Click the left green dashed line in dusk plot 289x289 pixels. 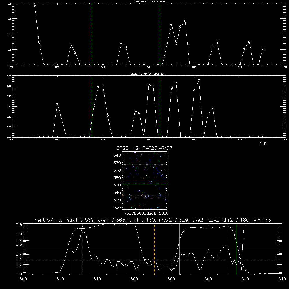pyautogui.click(x=92, y=106)
